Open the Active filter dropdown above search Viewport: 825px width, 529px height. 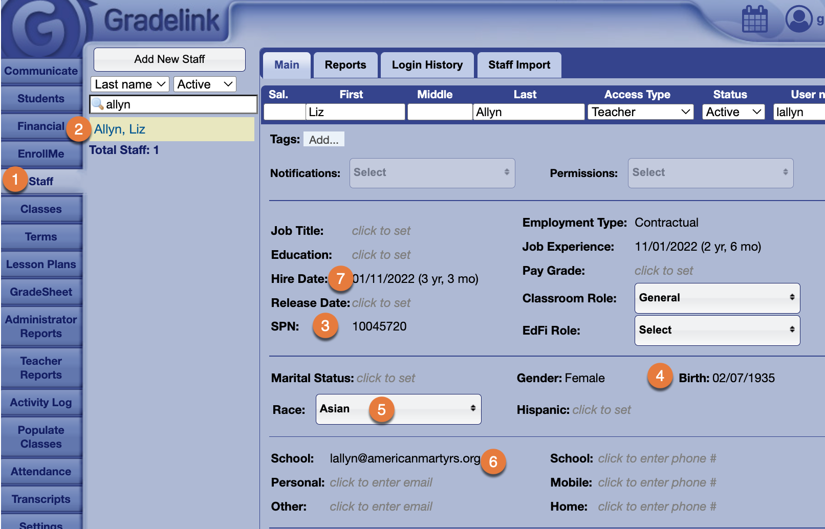point(205,84)
